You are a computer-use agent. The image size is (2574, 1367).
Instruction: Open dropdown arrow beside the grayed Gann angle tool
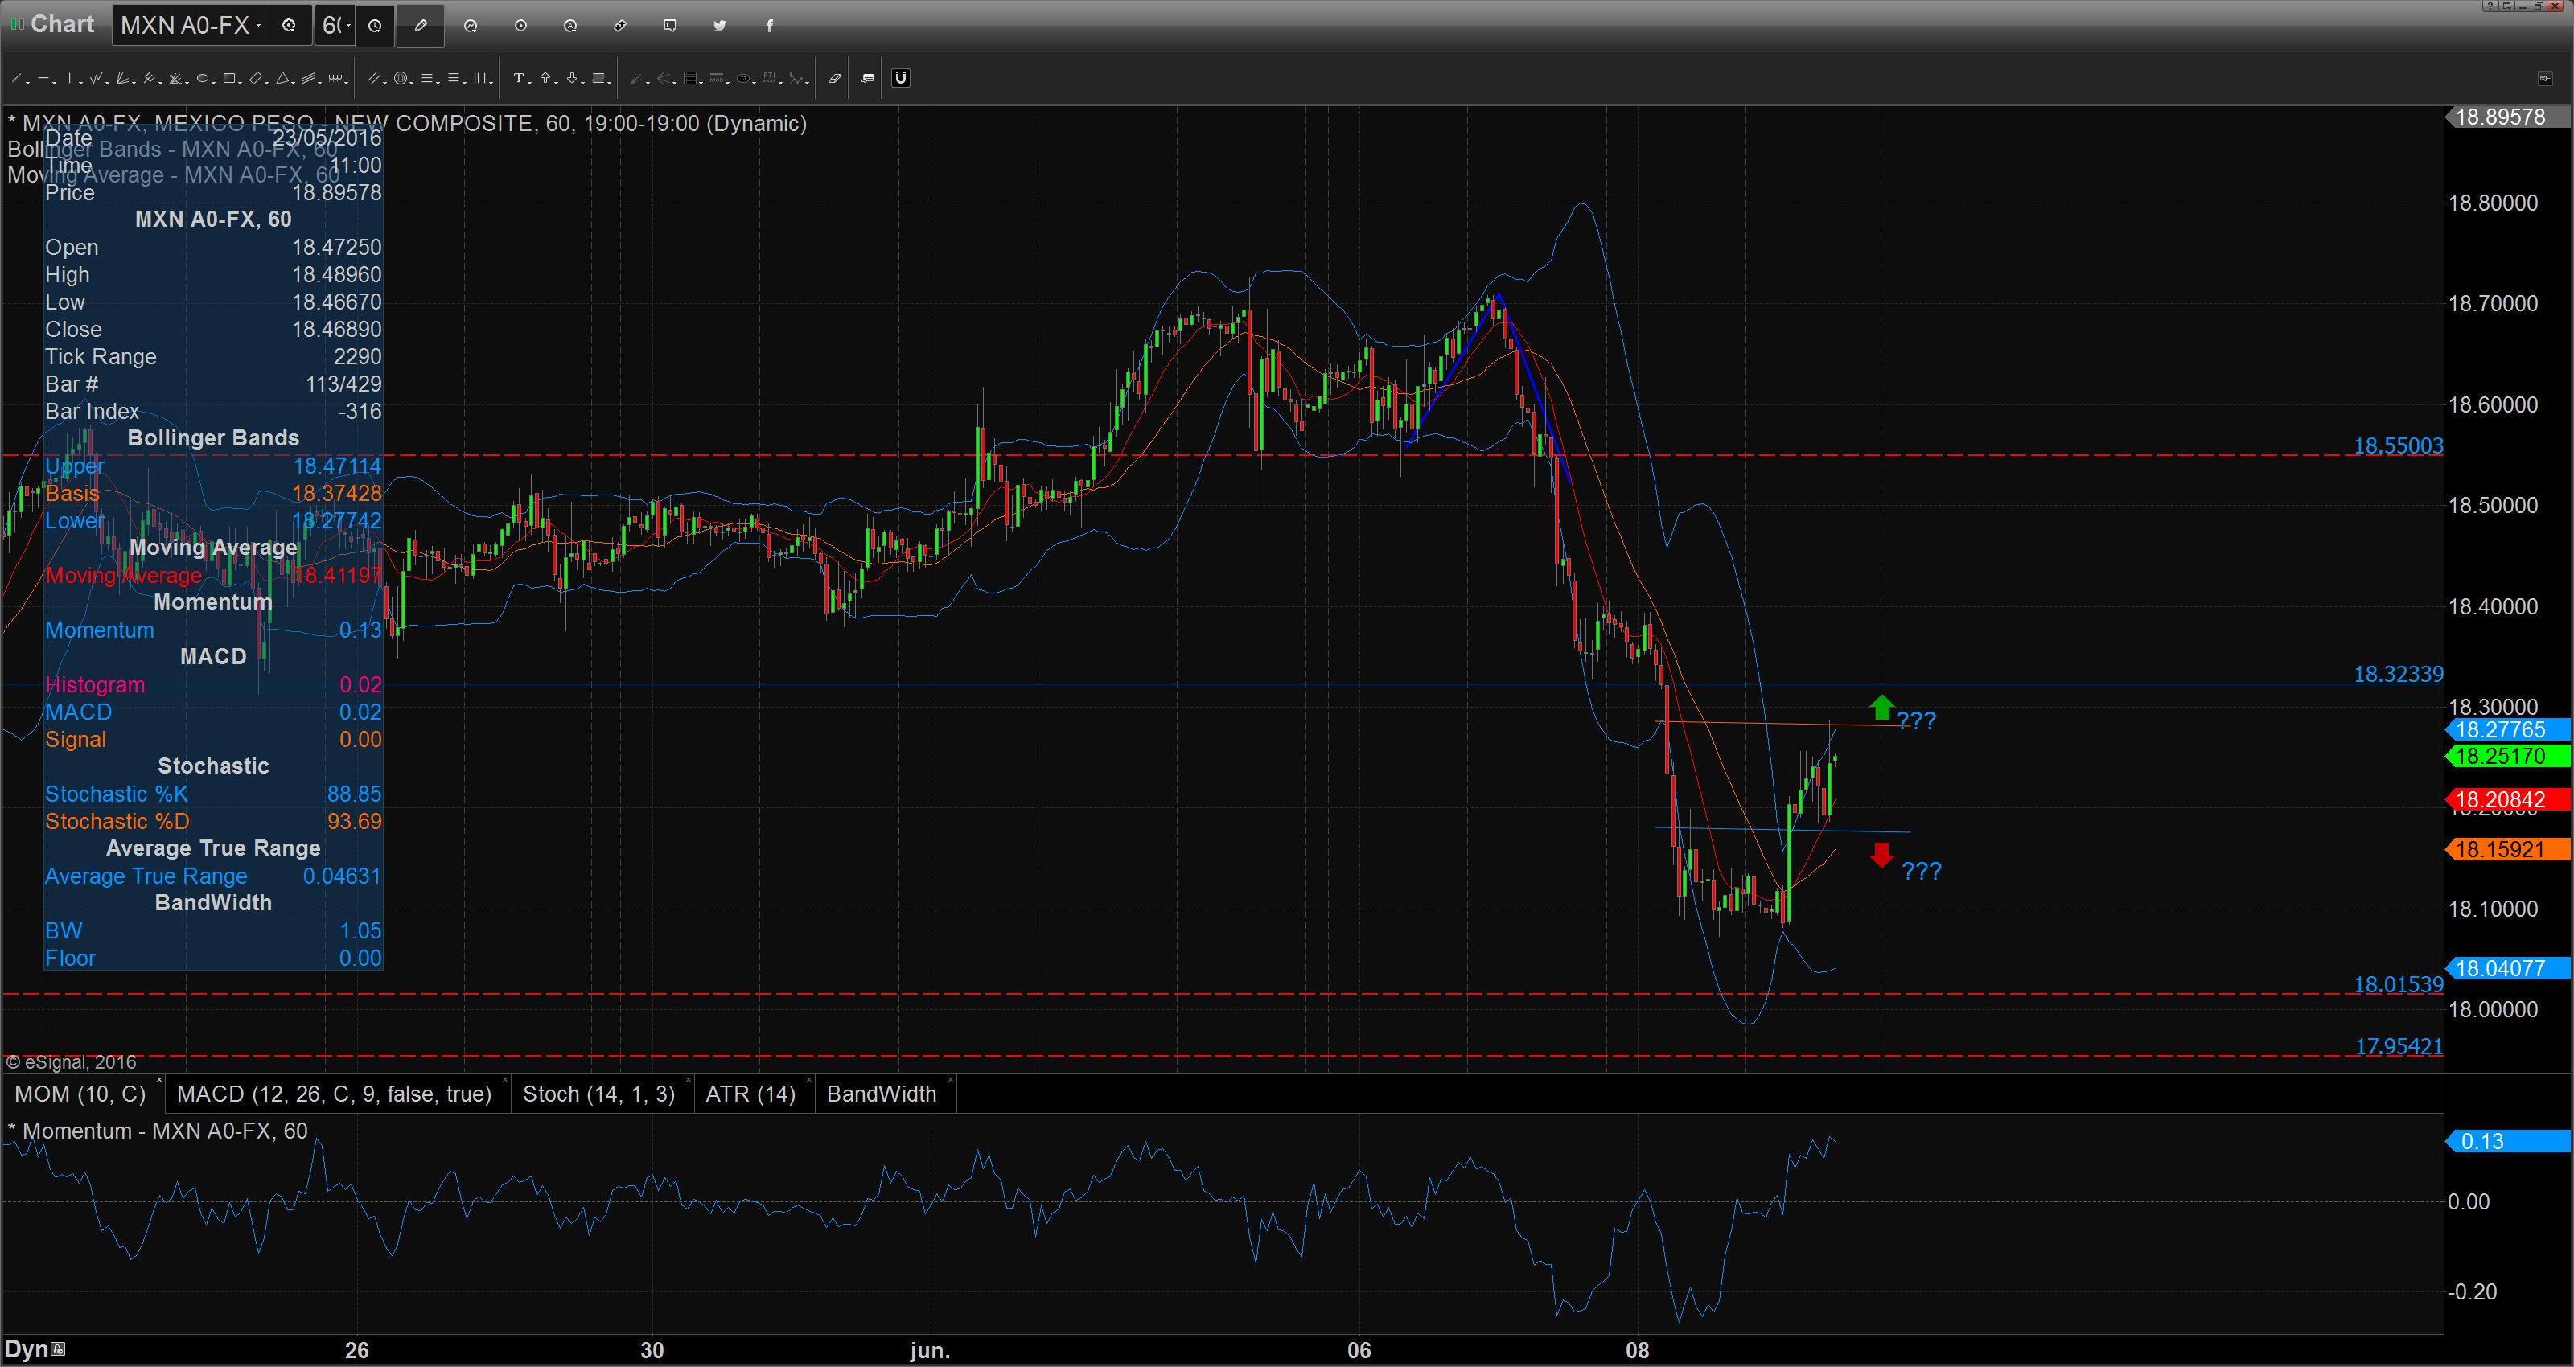[648, 82]
